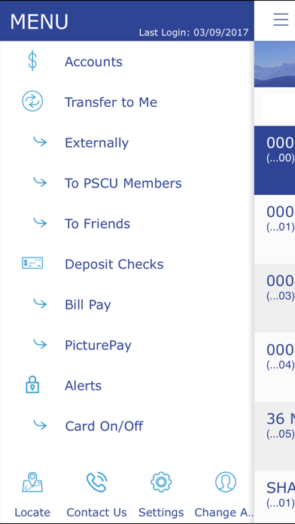This screenshot has width=295, height=524.
Task: Tap the dollar sign Accounts icon
Action: [32, 62]
